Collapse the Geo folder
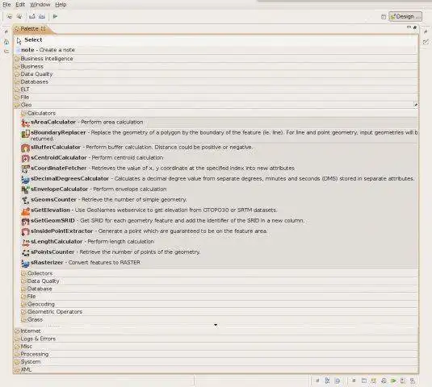Image resolution: width=432 pixels, height=387 pixels. coord(216,105)
